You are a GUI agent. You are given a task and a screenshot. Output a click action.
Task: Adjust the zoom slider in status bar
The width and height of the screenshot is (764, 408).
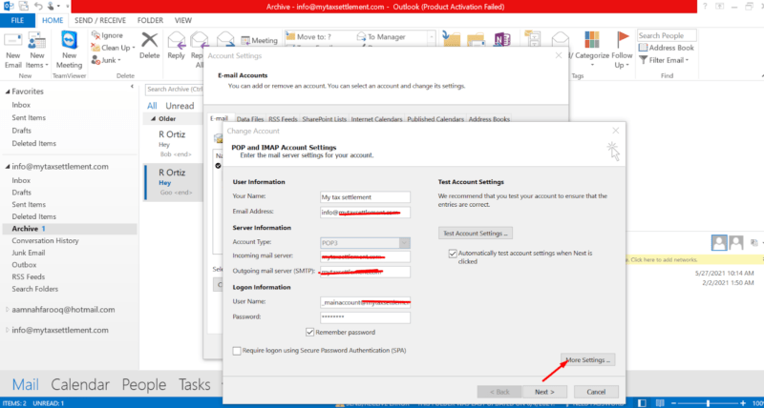(708, 403)
